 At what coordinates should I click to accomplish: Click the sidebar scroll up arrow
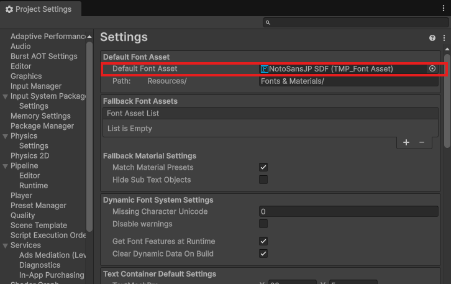point(89,37)
